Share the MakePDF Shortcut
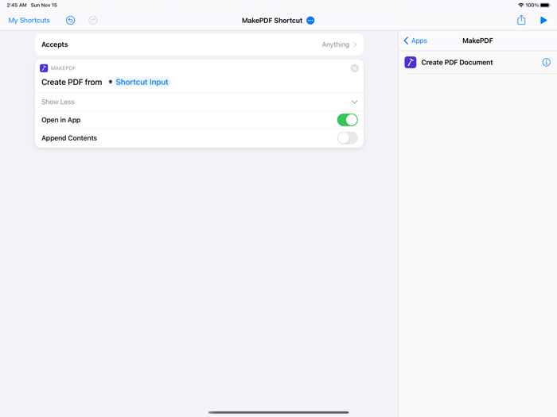This screenshot has width=557, height=417. pos(521,20)
